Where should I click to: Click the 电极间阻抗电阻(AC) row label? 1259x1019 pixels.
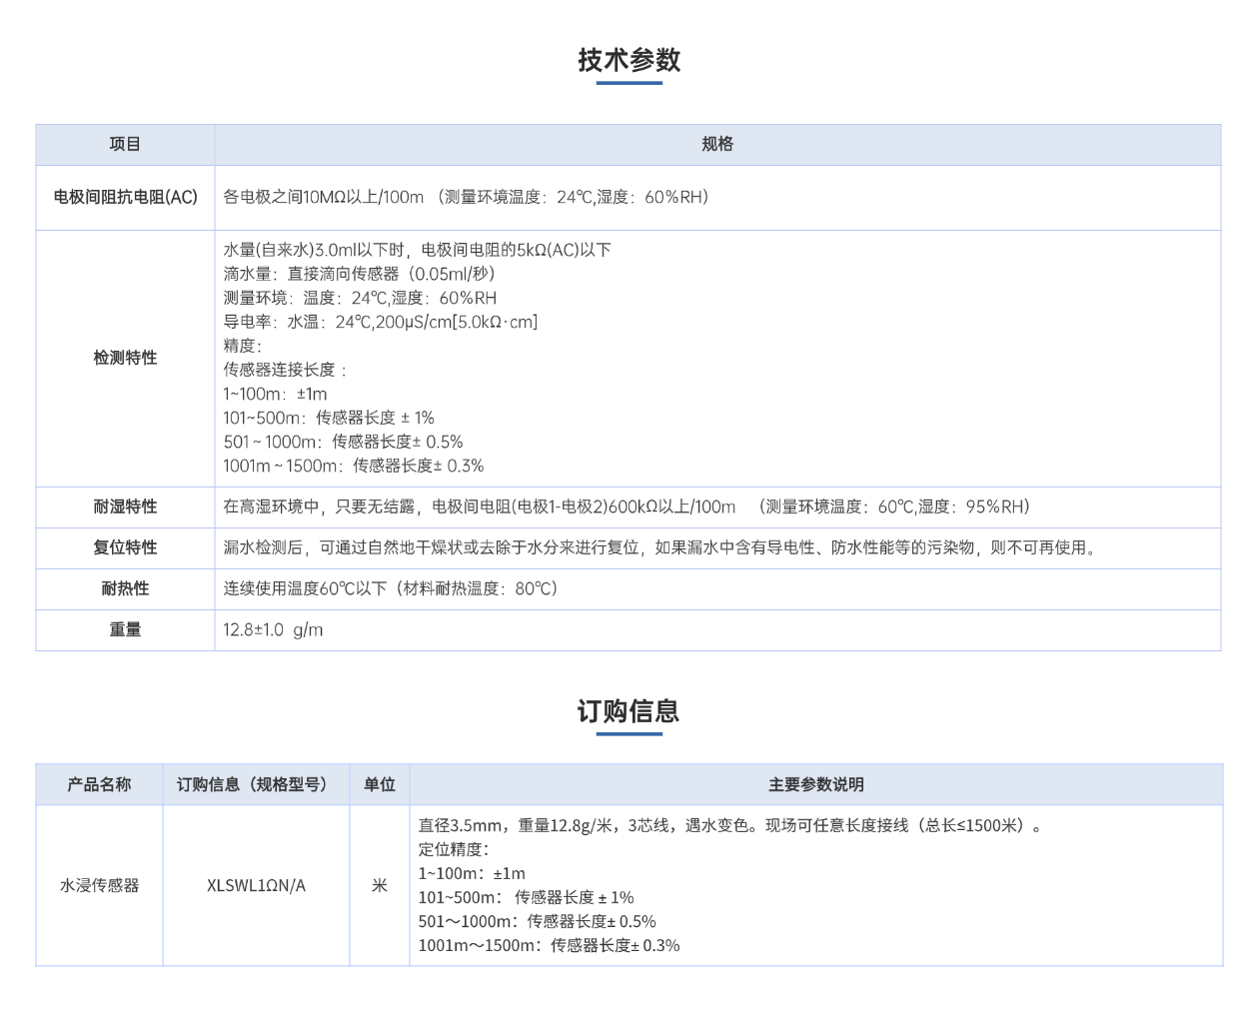(x=125, y=198)
